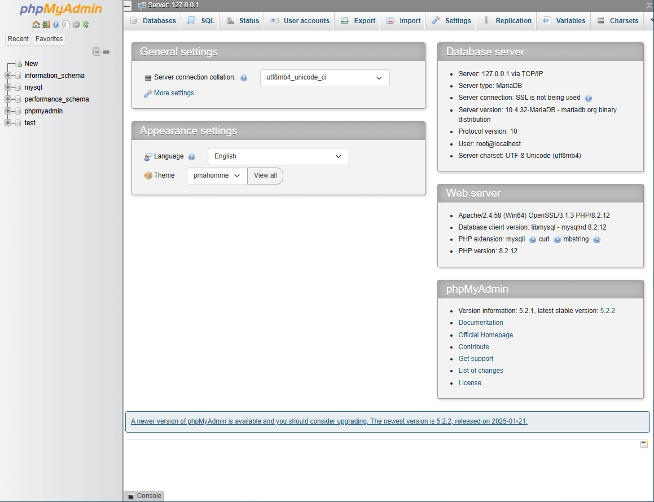
Task: Log out using the exit door icon
Action: (x=46, y=25)
